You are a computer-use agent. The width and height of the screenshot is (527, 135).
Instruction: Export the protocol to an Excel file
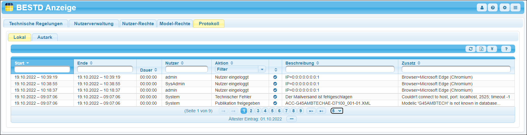[x=481, y=49]
